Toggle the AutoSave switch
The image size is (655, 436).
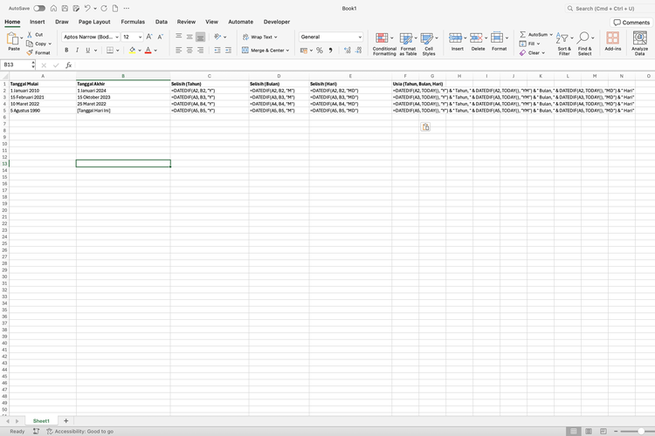click(x=39, y=9)
